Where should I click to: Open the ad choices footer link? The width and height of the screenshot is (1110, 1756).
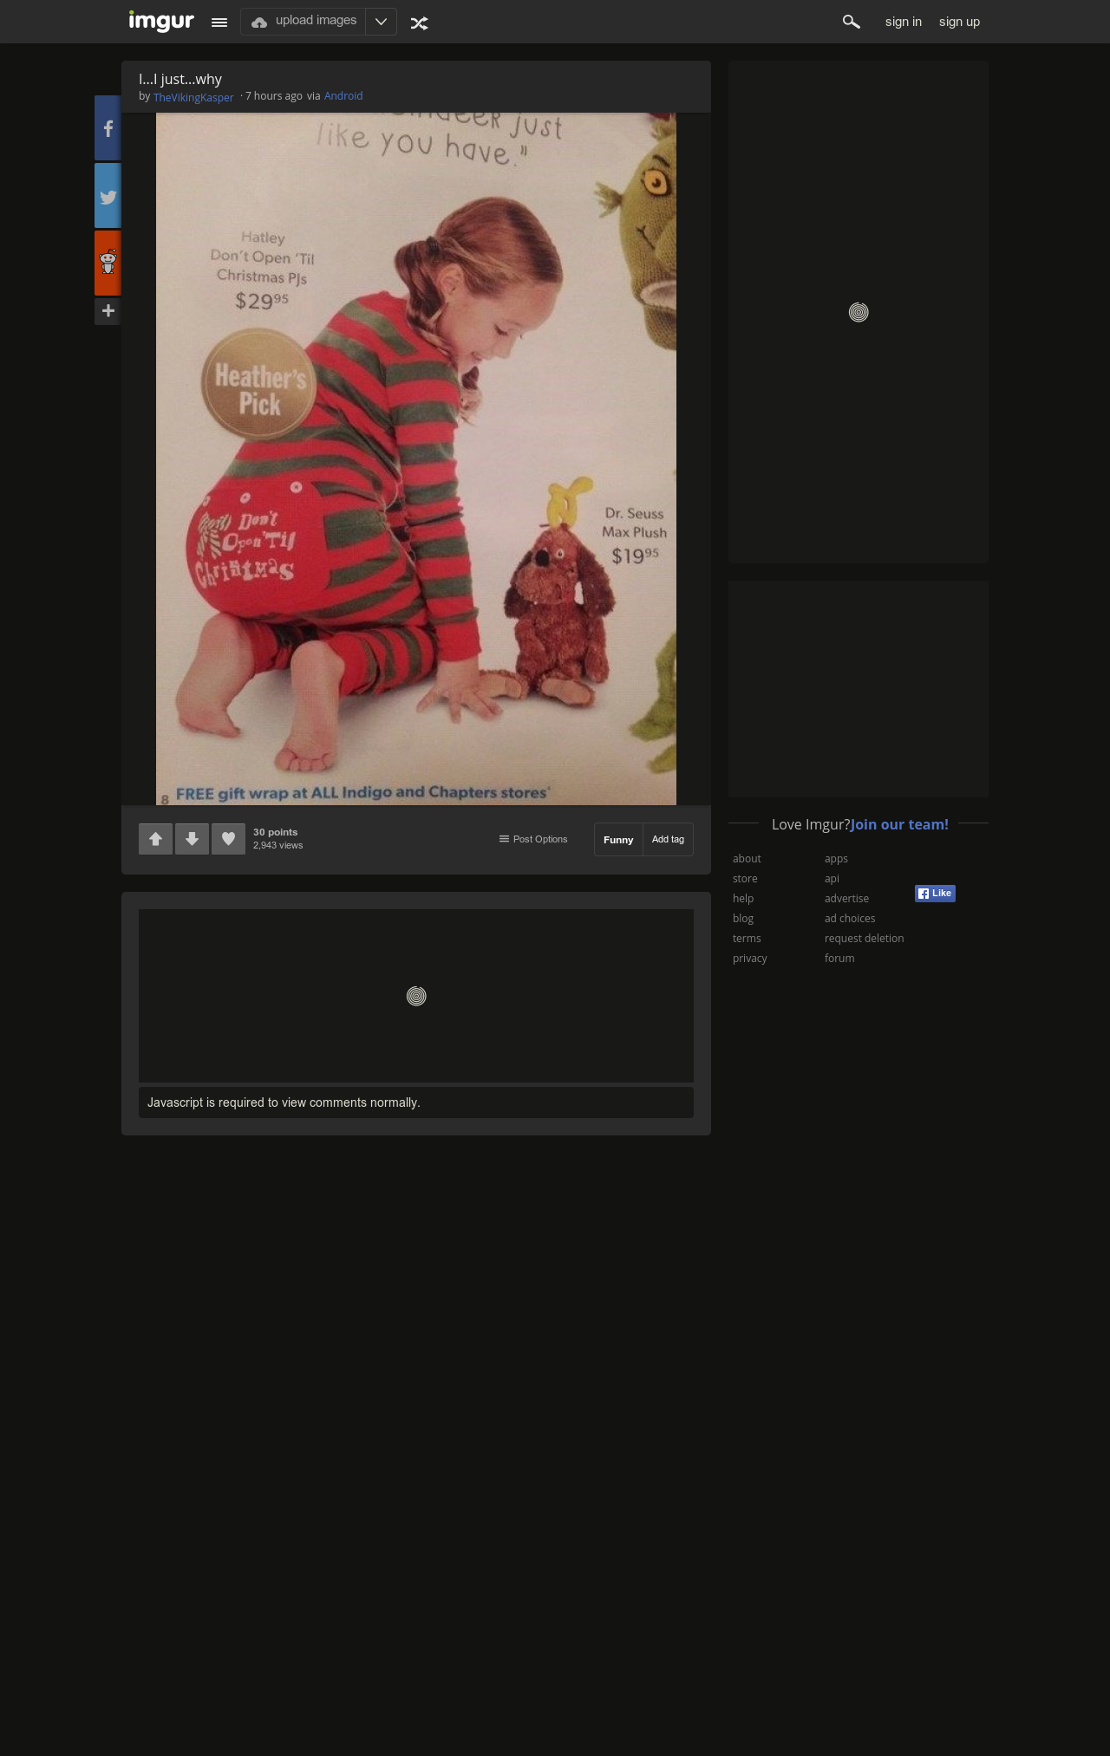(x=850, y=919)
